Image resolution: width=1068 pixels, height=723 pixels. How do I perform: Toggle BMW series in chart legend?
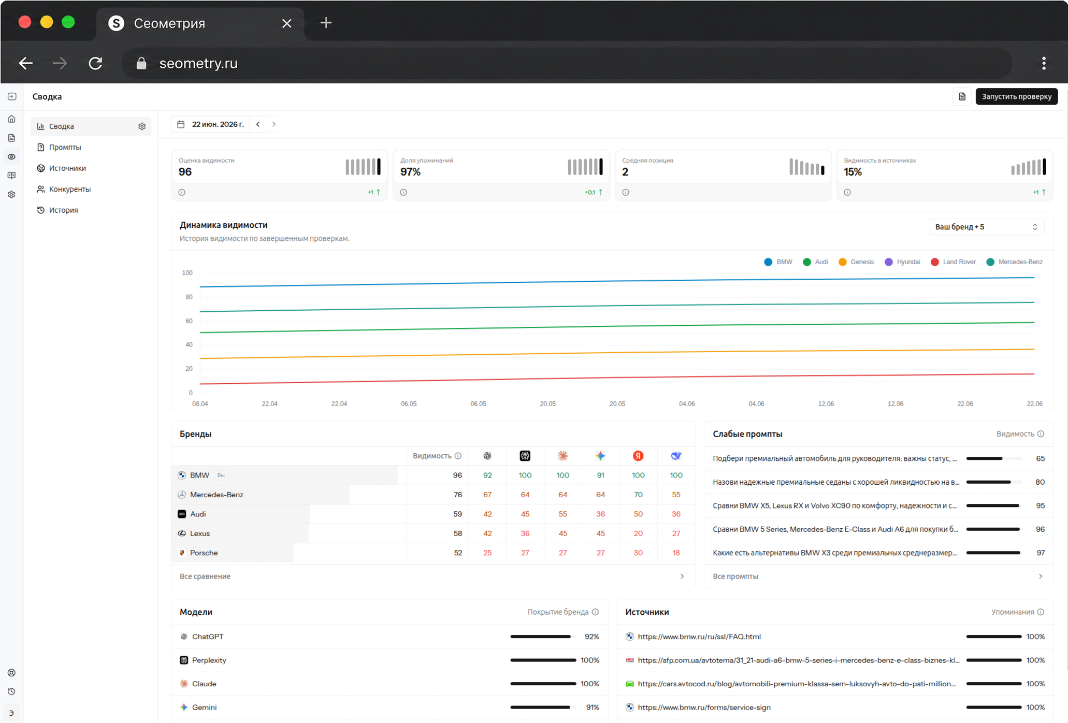pos(778,262)
